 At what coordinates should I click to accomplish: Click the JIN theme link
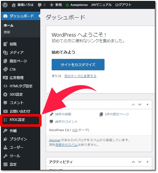[75, 130]
